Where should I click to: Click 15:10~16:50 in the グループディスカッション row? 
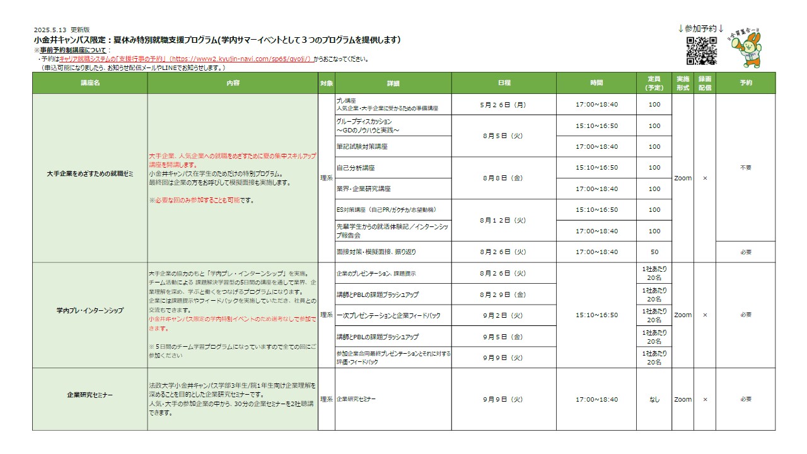click(596, 125)
